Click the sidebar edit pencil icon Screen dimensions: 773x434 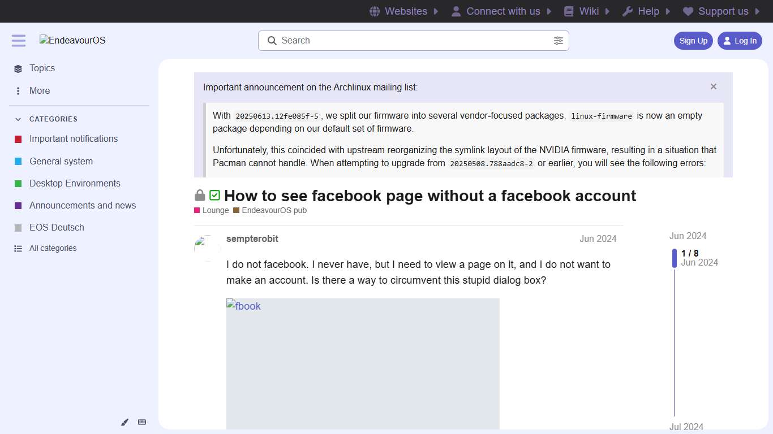tap(124, 422)
